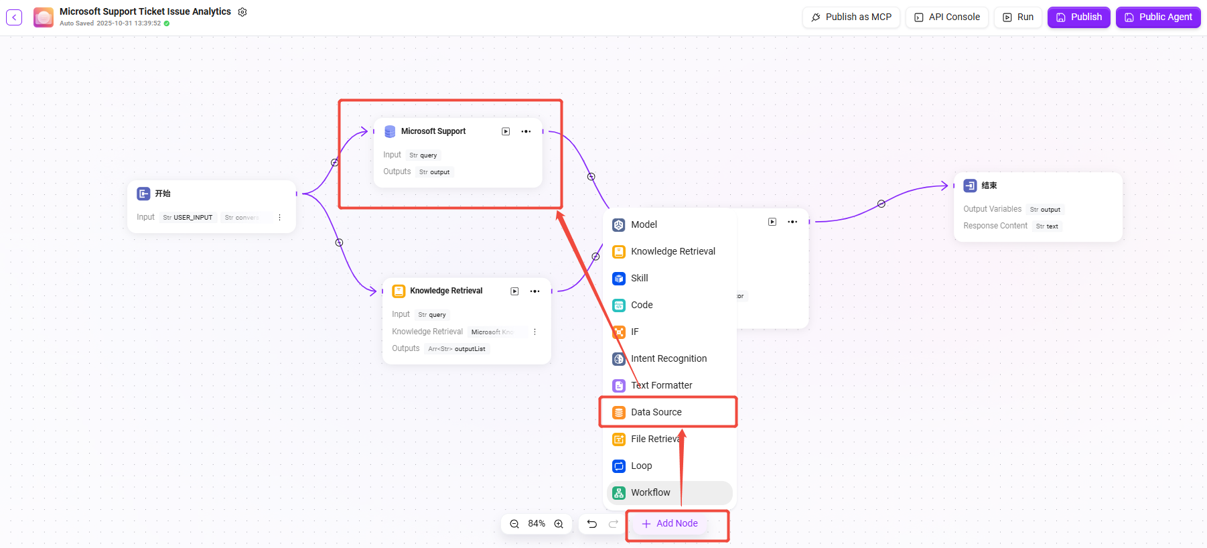
Task: Click the Publish as MCP button
Action: click(851, 17)
